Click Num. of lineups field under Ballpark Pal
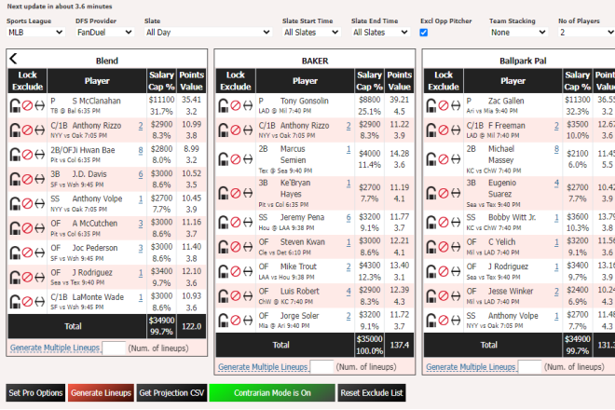The height and width of the screenshot is (410, 615). [x=529, y=367]
